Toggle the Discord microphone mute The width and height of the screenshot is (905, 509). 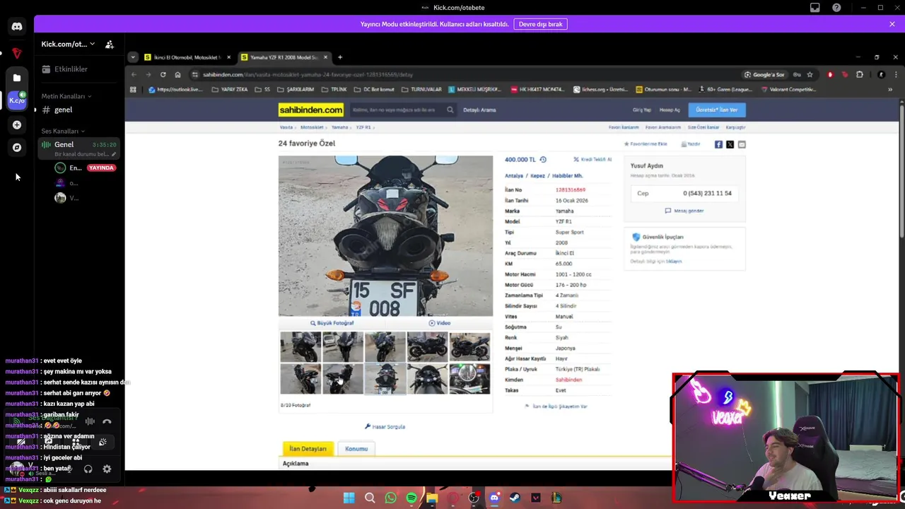click(69, 469)
